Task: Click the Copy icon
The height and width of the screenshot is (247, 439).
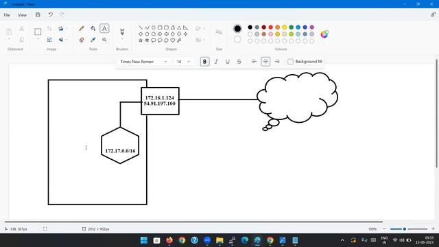Action: (x=21, y=40)
